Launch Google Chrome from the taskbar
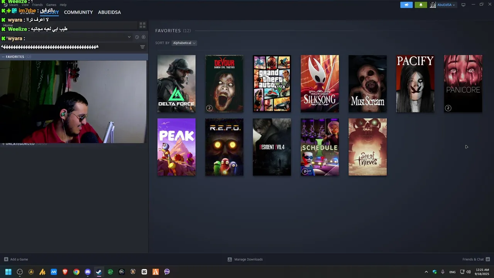Image resolution: width=494 pixels, height=278 pixels. [x=76, y=272]
